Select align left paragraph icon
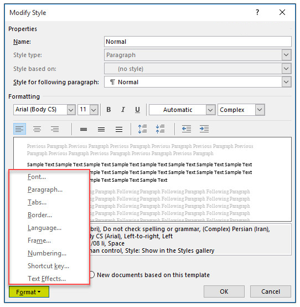Image resolution: width=300 pixels, height=307 pixels. (x=19, y=129)
